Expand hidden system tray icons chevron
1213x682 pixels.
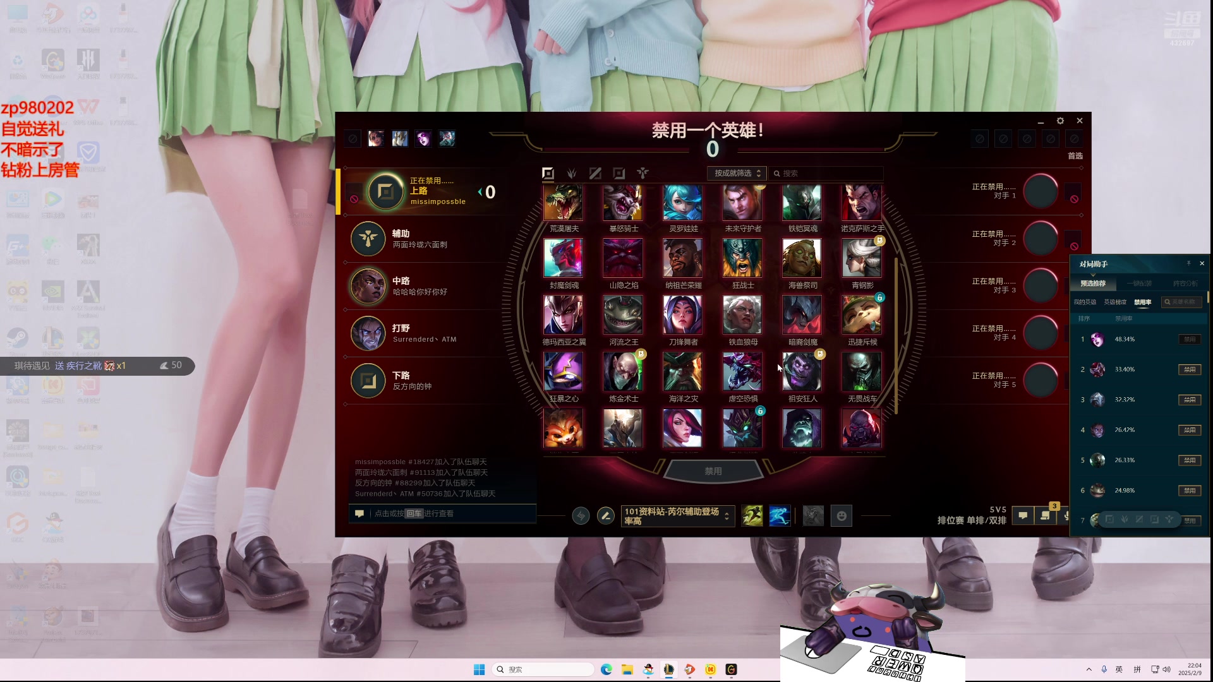pos(1089,669)
